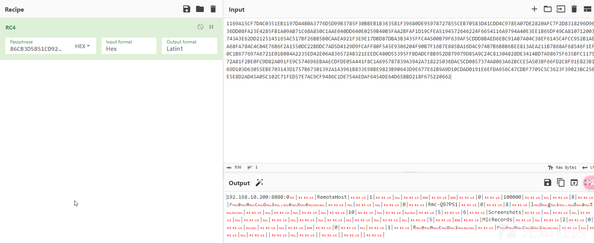Open a folder as input
This screenshot has width=594, height=243.
(x=548, y=9)
